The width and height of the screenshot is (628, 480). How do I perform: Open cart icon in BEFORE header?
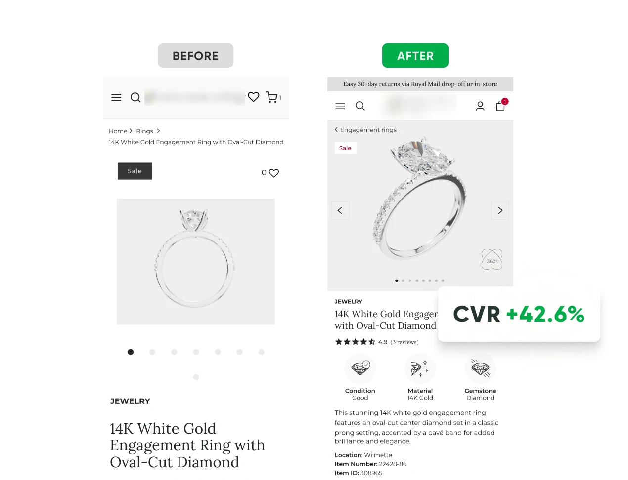point(272,97)
